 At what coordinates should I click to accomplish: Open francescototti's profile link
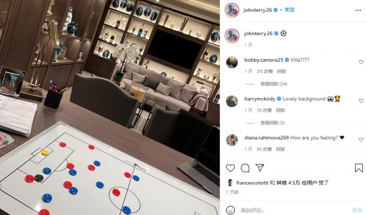tap(252, 183)
